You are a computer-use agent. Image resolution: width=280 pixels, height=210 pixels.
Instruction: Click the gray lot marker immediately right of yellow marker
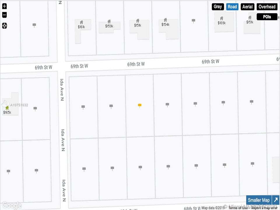(x=167, y=105)
